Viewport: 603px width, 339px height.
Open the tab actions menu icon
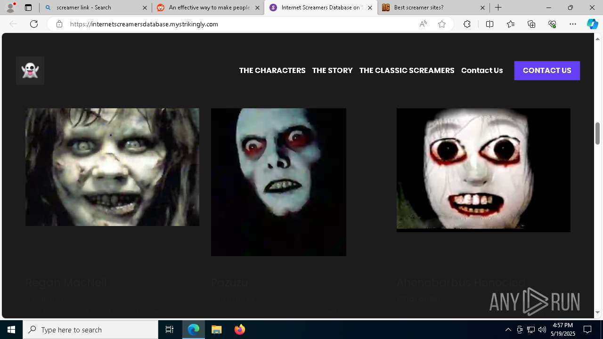pos(28,8)
